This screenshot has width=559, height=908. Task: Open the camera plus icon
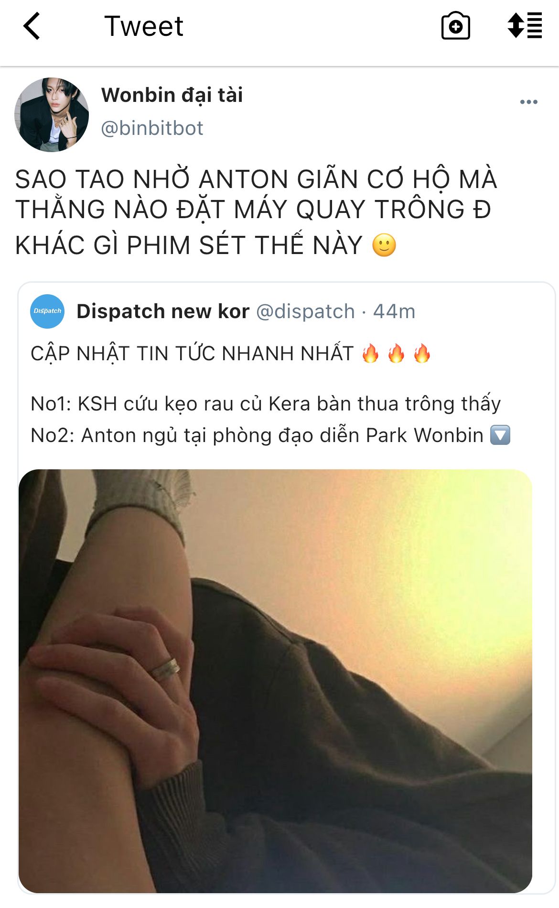click(x=455, y=26)
